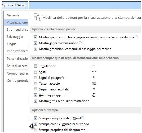The width and height of the screenshot is (142, 133).
Task: Click the dotted abc symbol beside Testo nascosto
Action: point(94,83)
